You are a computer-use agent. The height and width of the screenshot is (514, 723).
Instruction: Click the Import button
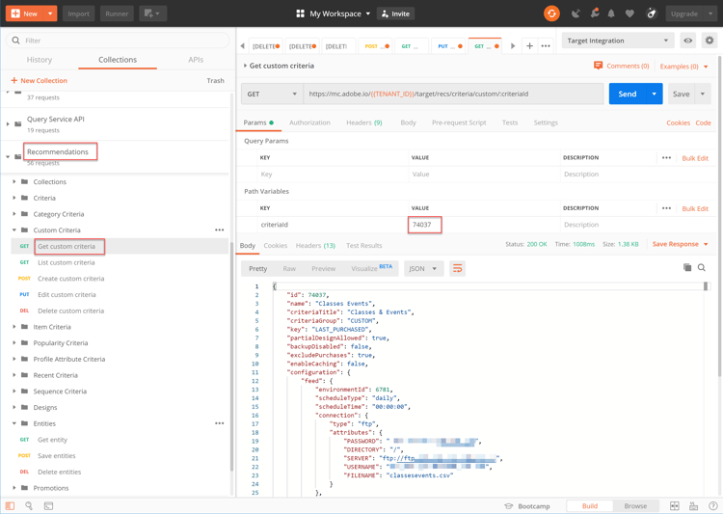point(78,14)
